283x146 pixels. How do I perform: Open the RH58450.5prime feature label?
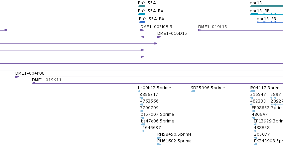click(x=174, y=134)
